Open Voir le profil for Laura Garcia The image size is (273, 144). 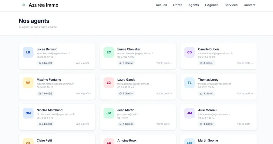point(164,93)
